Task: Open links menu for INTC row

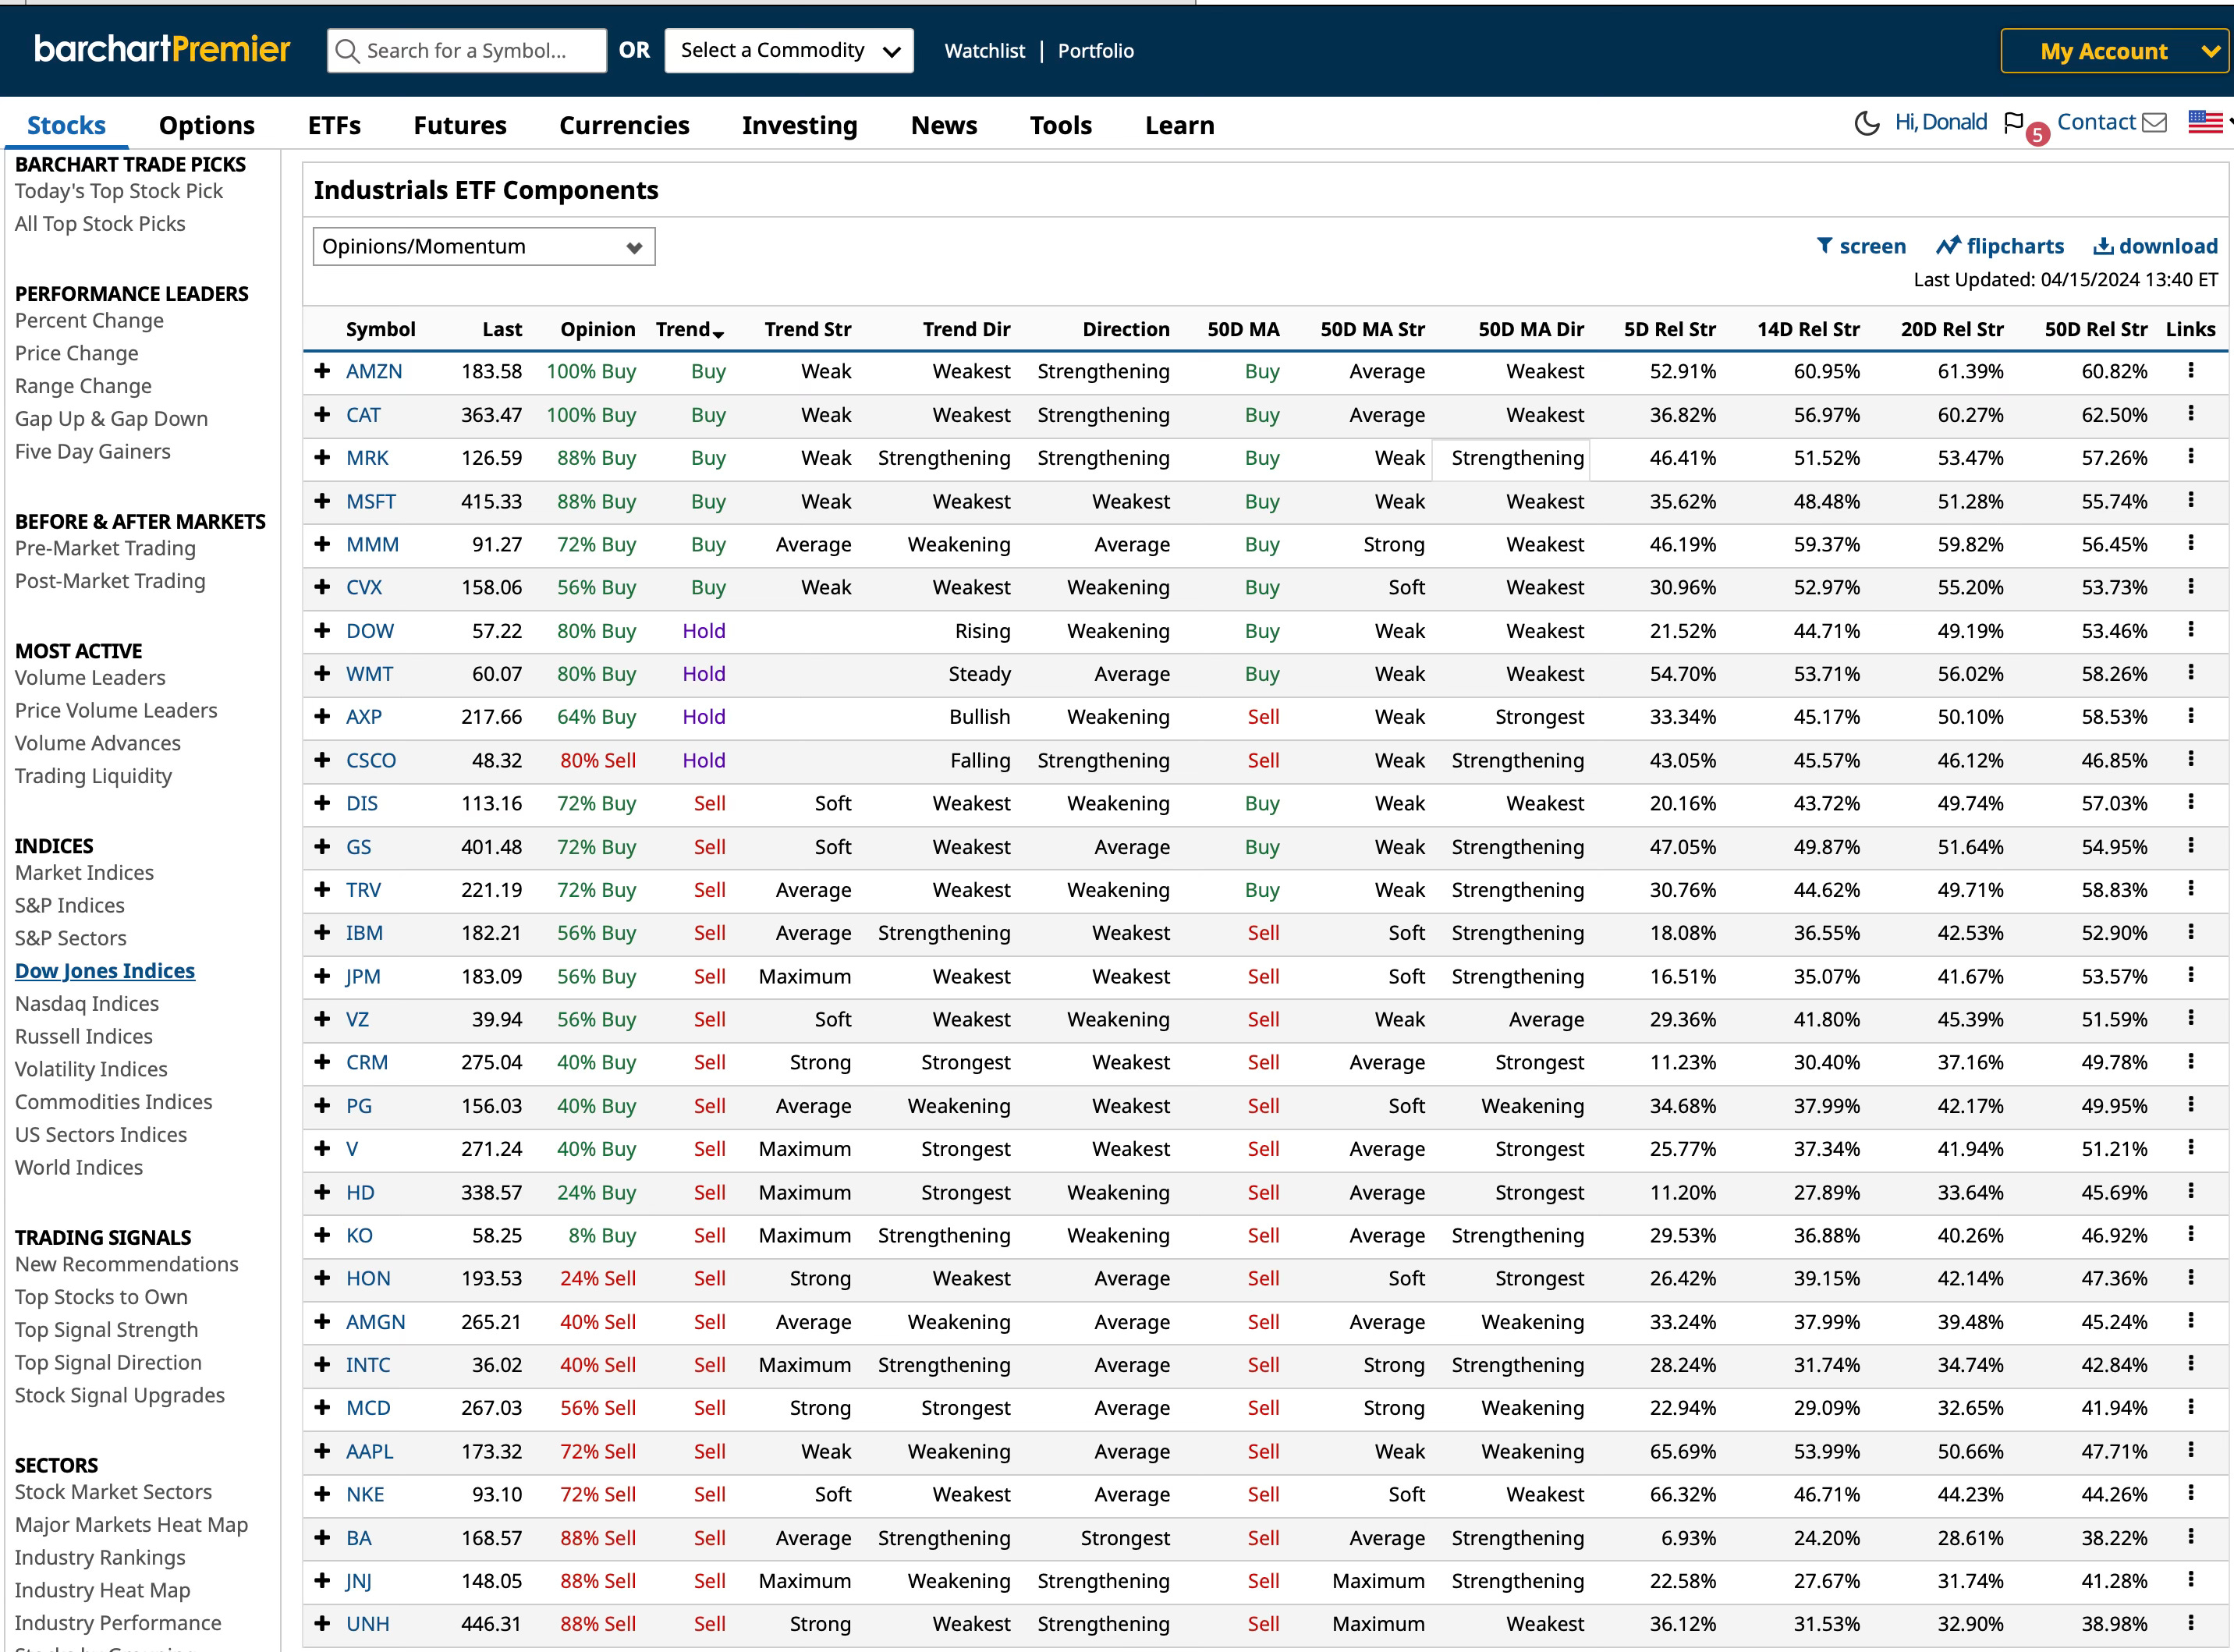Action: (x=2191, y=1364)
